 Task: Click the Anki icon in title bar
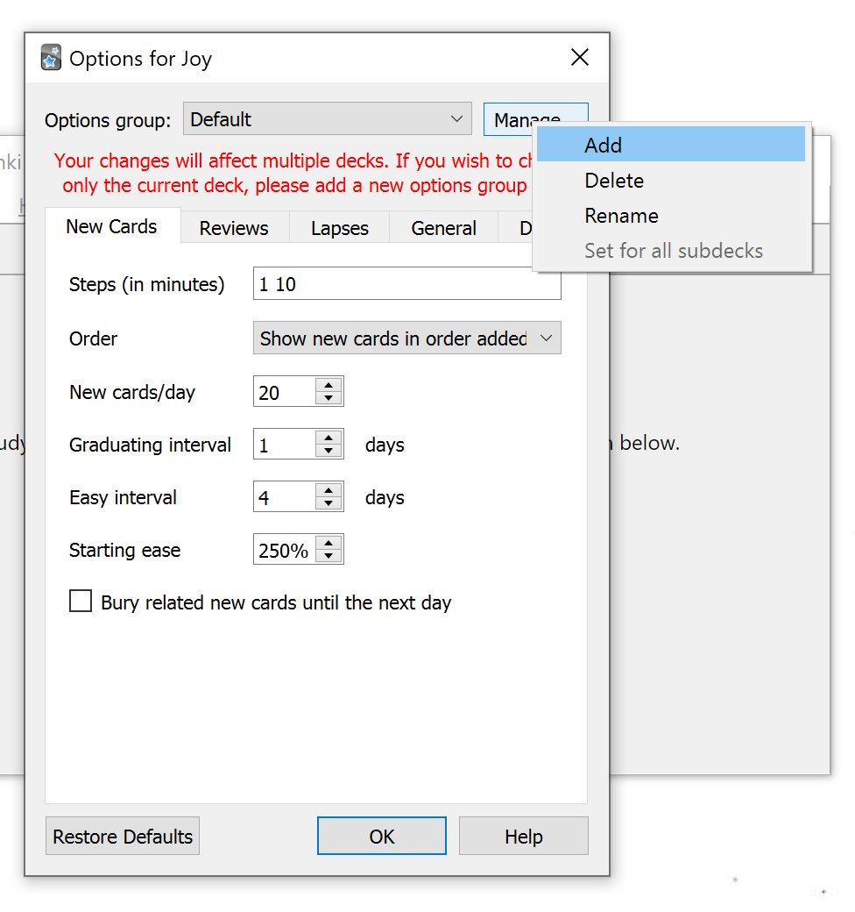pyautogui.click(x=51, y=59)
